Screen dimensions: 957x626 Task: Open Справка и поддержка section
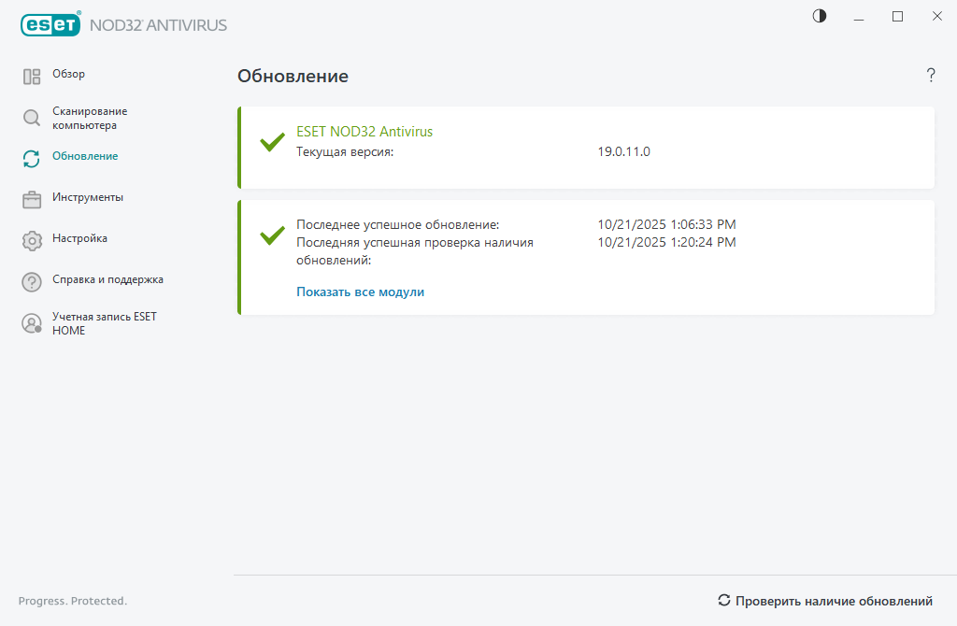tap(108, 279)
